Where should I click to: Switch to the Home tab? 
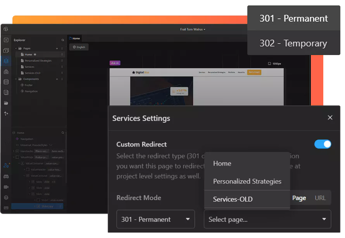[75, 38]
